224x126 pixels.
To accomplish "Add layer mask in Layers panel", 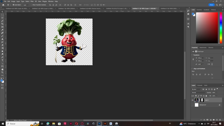I will (207, 120).
